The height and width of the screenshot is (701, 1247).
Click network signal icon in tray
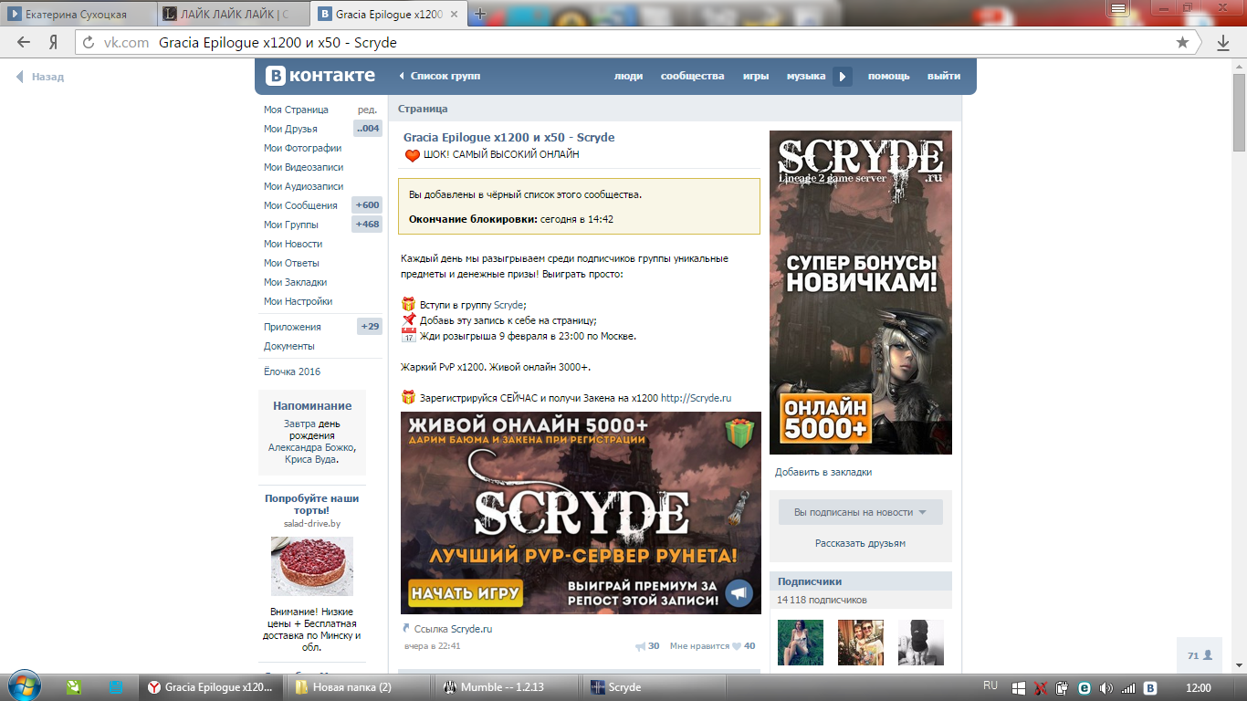point(1128,687)
